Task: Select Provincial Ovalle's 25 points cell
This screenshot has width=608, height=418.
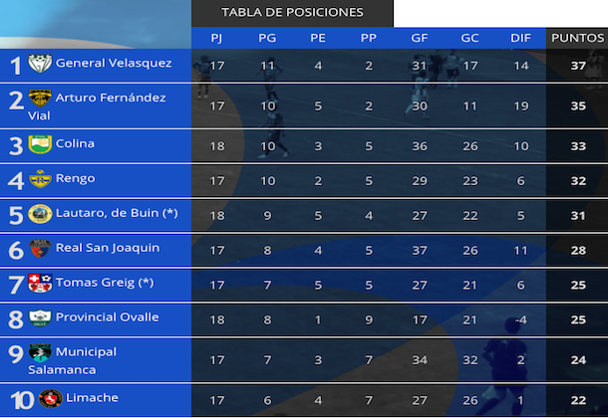Action: pyautogui.click(x=578, y=320)
